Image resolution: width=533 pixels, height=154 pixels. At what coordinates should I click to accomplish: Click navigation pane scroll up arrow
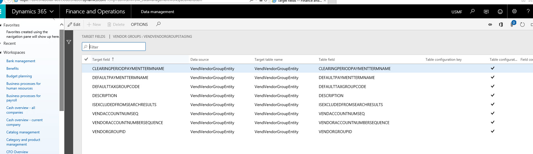62,25
